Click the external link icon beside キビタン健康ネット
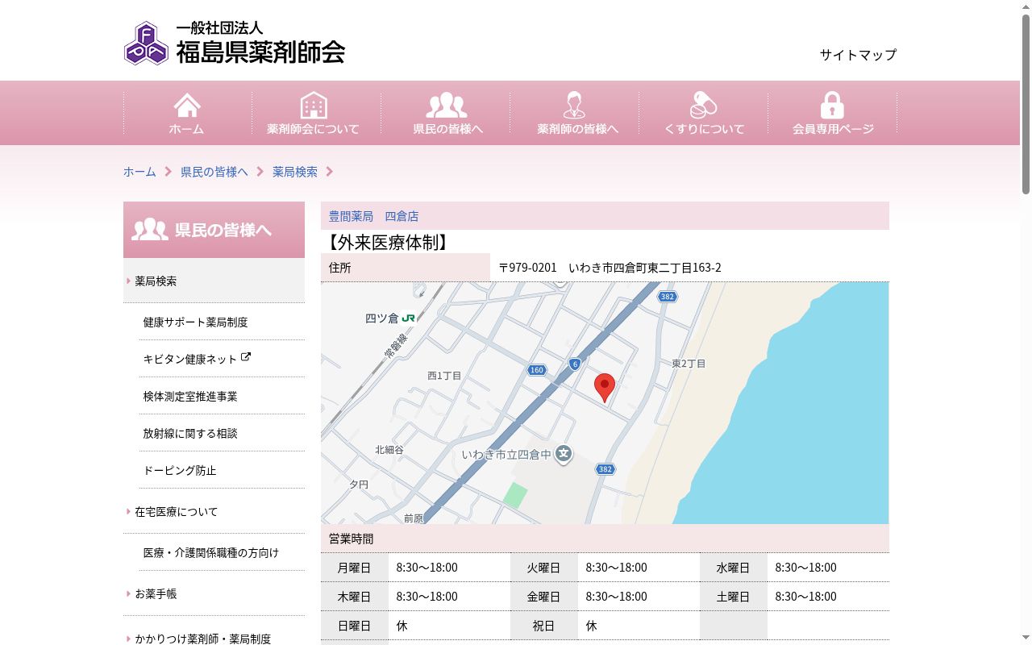The image size is (1032, 645). tap(246, 357)
